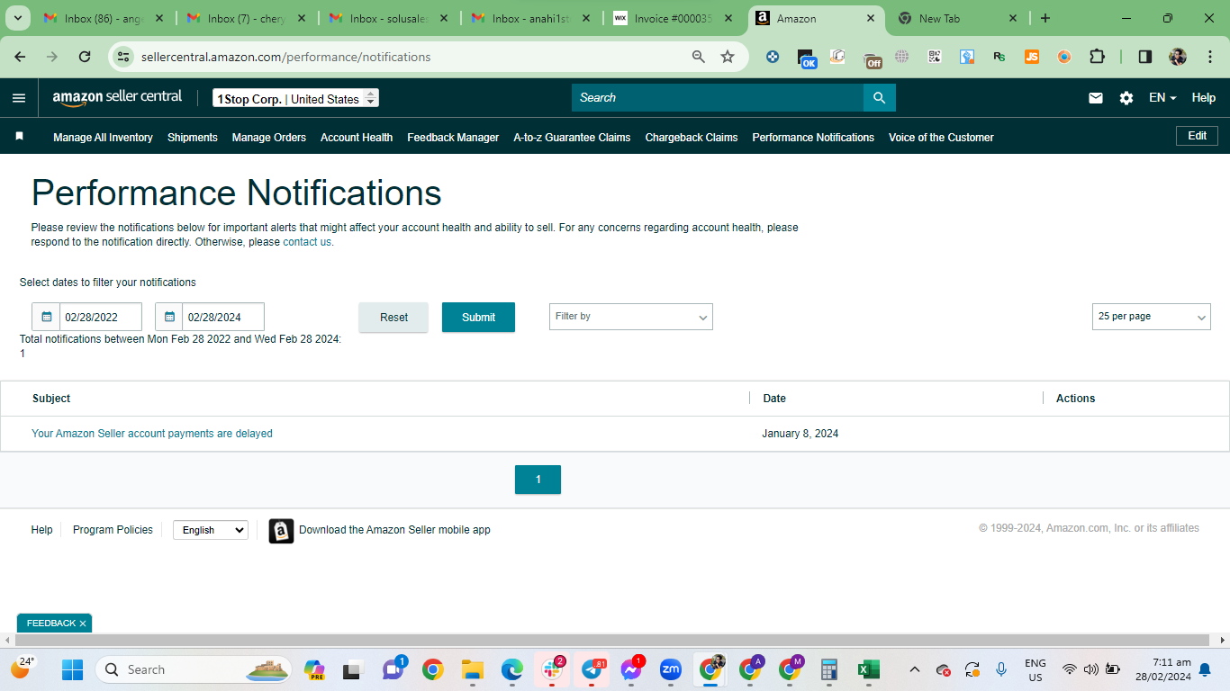Click the Chrome profile avatar
Viewport: 1230px width, 691px height.
tap(1178, 57)
